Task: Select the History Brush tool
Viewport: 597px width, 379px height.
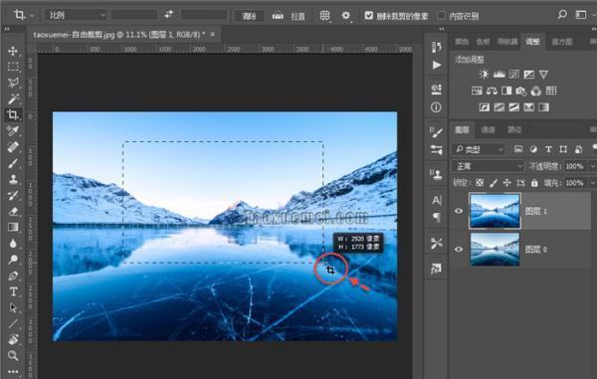Action: click(13, 195)
